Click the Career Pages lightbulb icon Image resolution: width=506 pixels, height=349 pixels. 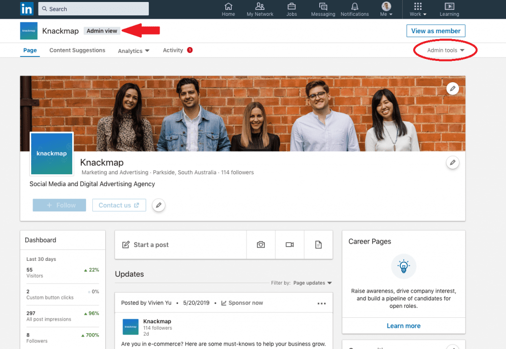click(404, 267)
